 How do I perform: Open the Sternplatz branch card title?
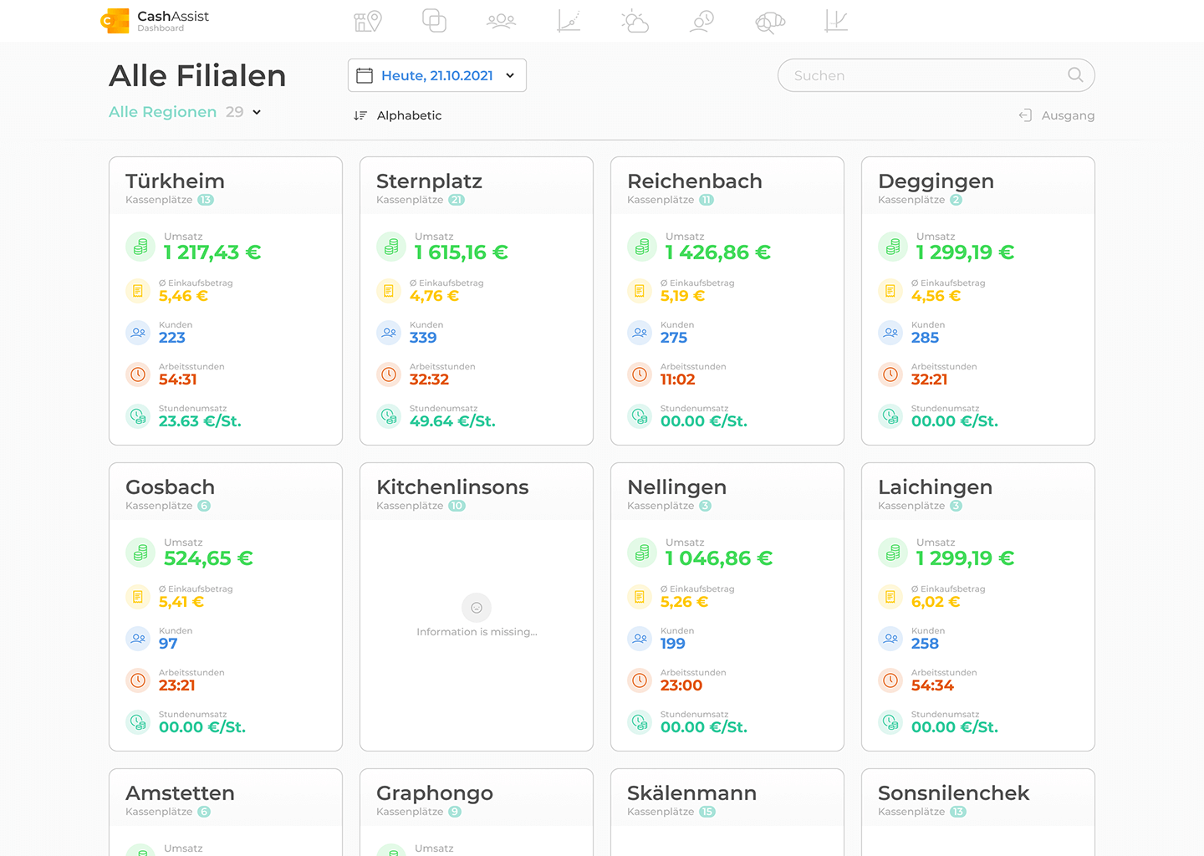coord(429,181)
